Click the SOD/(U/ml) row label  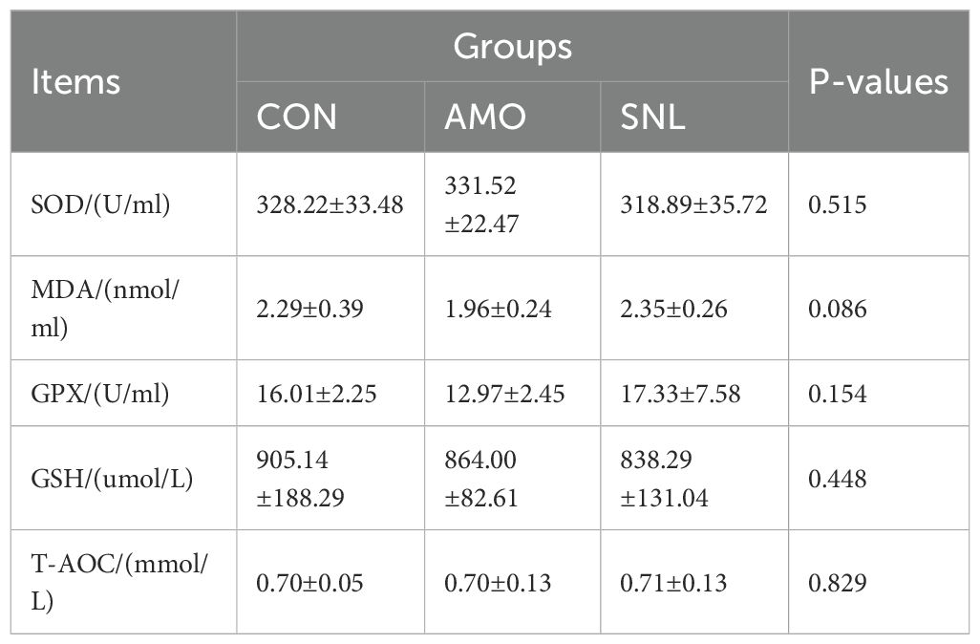pyautogui.click(x=101, y=204)
